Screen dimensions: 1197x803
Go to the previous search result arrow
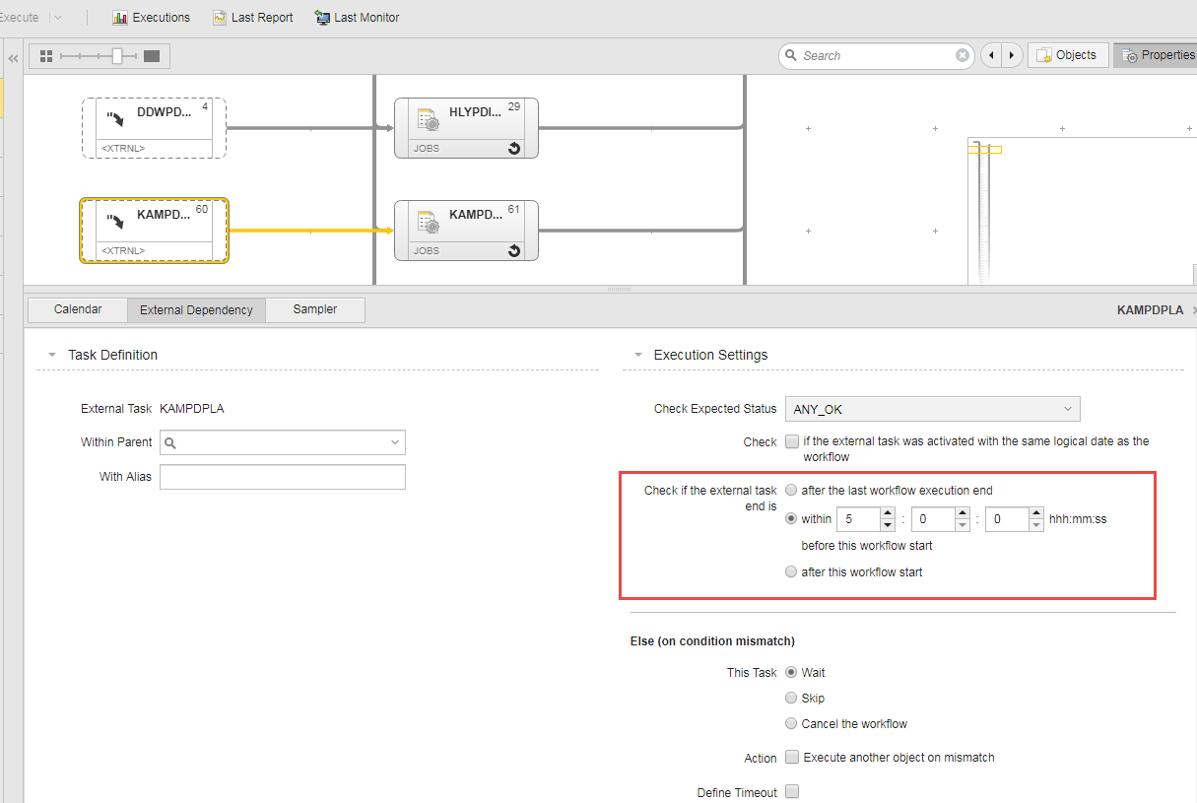click(x=992, y=56)
